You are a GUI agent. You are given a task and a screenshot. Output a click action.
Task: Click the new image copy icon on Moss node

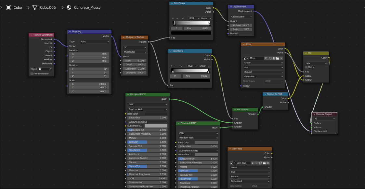[x=274, y=58]
